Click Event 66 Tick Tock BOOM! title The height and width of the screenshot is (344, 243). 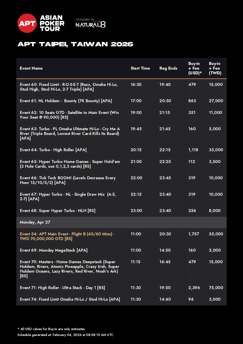pos(68,180)
